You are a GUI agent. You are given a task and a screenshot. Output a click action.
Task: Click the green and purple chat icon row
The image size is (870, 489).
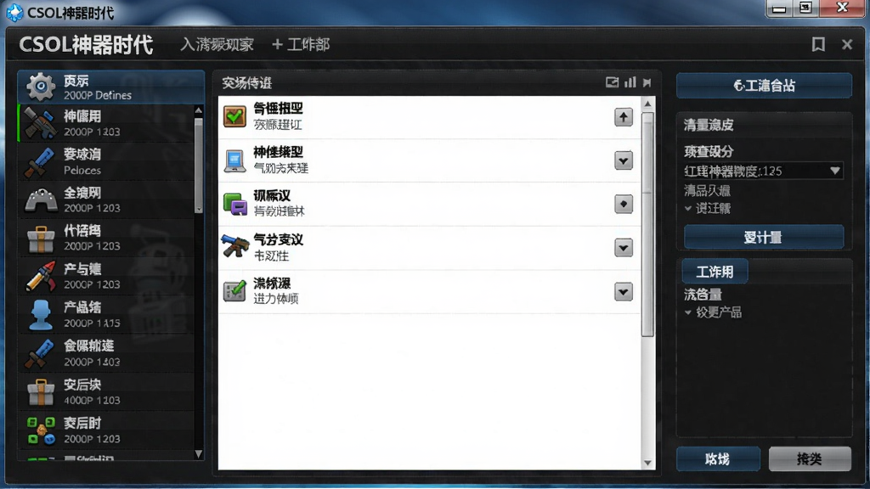[x=430, y=204]
